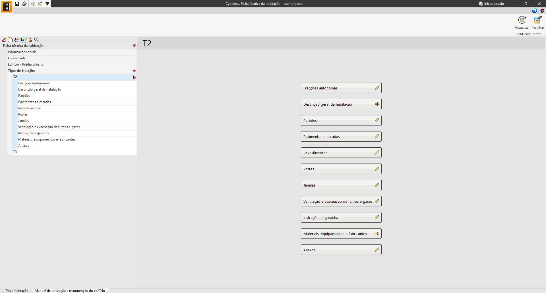Edit Paredes via the main panel button
Screen dimensions: 546x293
coord(341,120)
